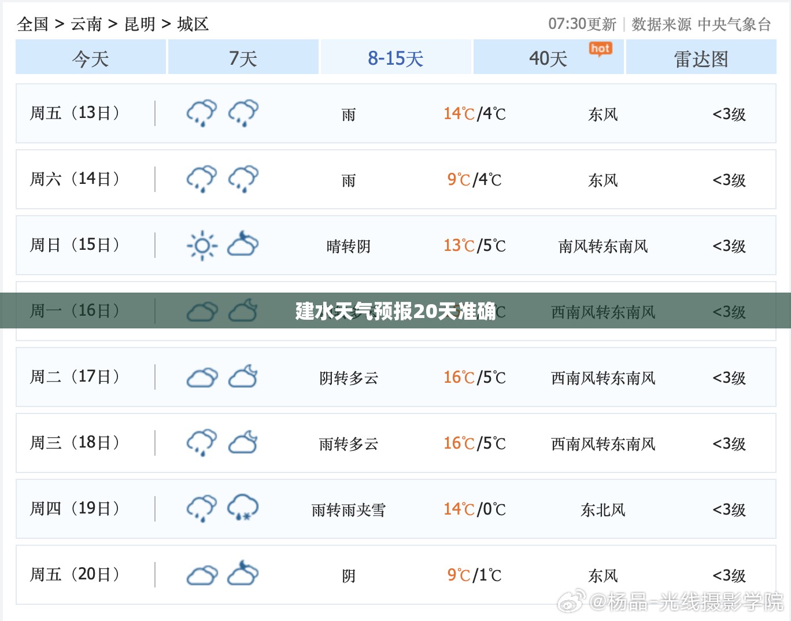Click the 07:30更新 timestamp

(582, 24)
